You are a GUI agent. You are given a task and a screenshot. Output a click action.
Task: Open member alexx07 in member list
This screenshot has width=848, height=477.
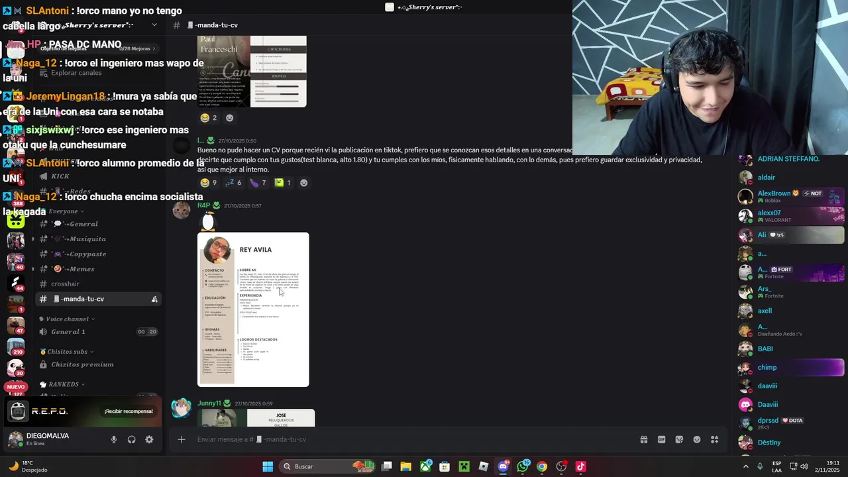[x=791, y=216]
